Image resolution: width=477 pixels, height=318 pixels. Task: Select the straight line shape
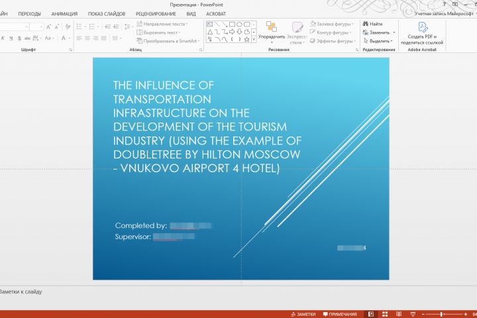(217, 24)
